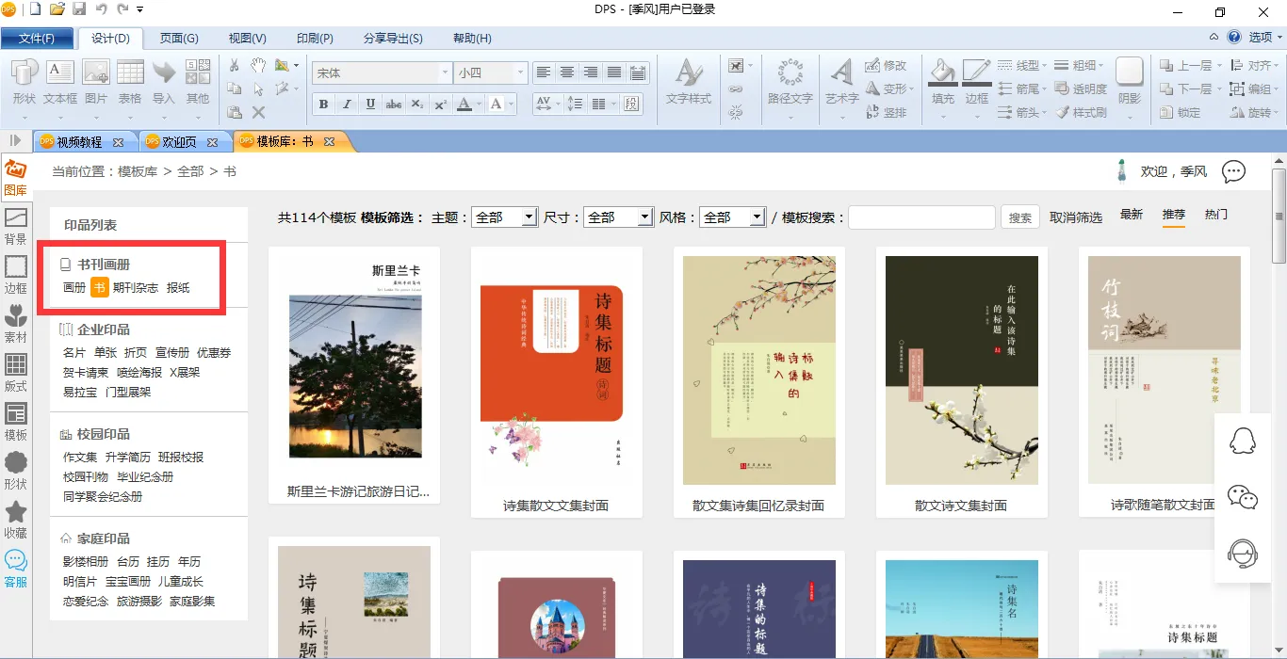Open the 页面(G) ribbon tab
This screenshot has width=1287, height=659.
179,39
